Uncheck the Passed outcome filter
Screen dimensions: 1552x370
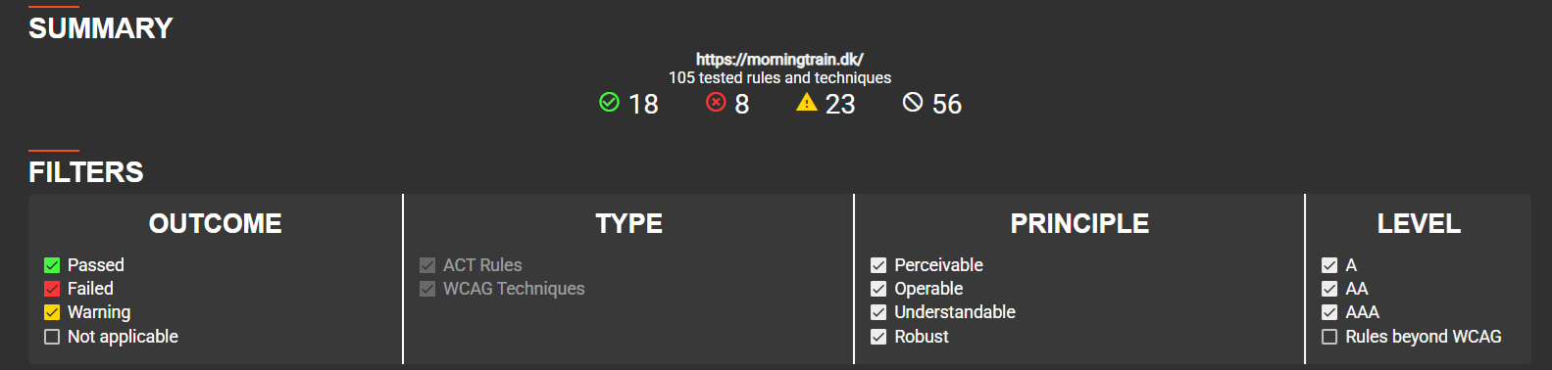(52, 265)
